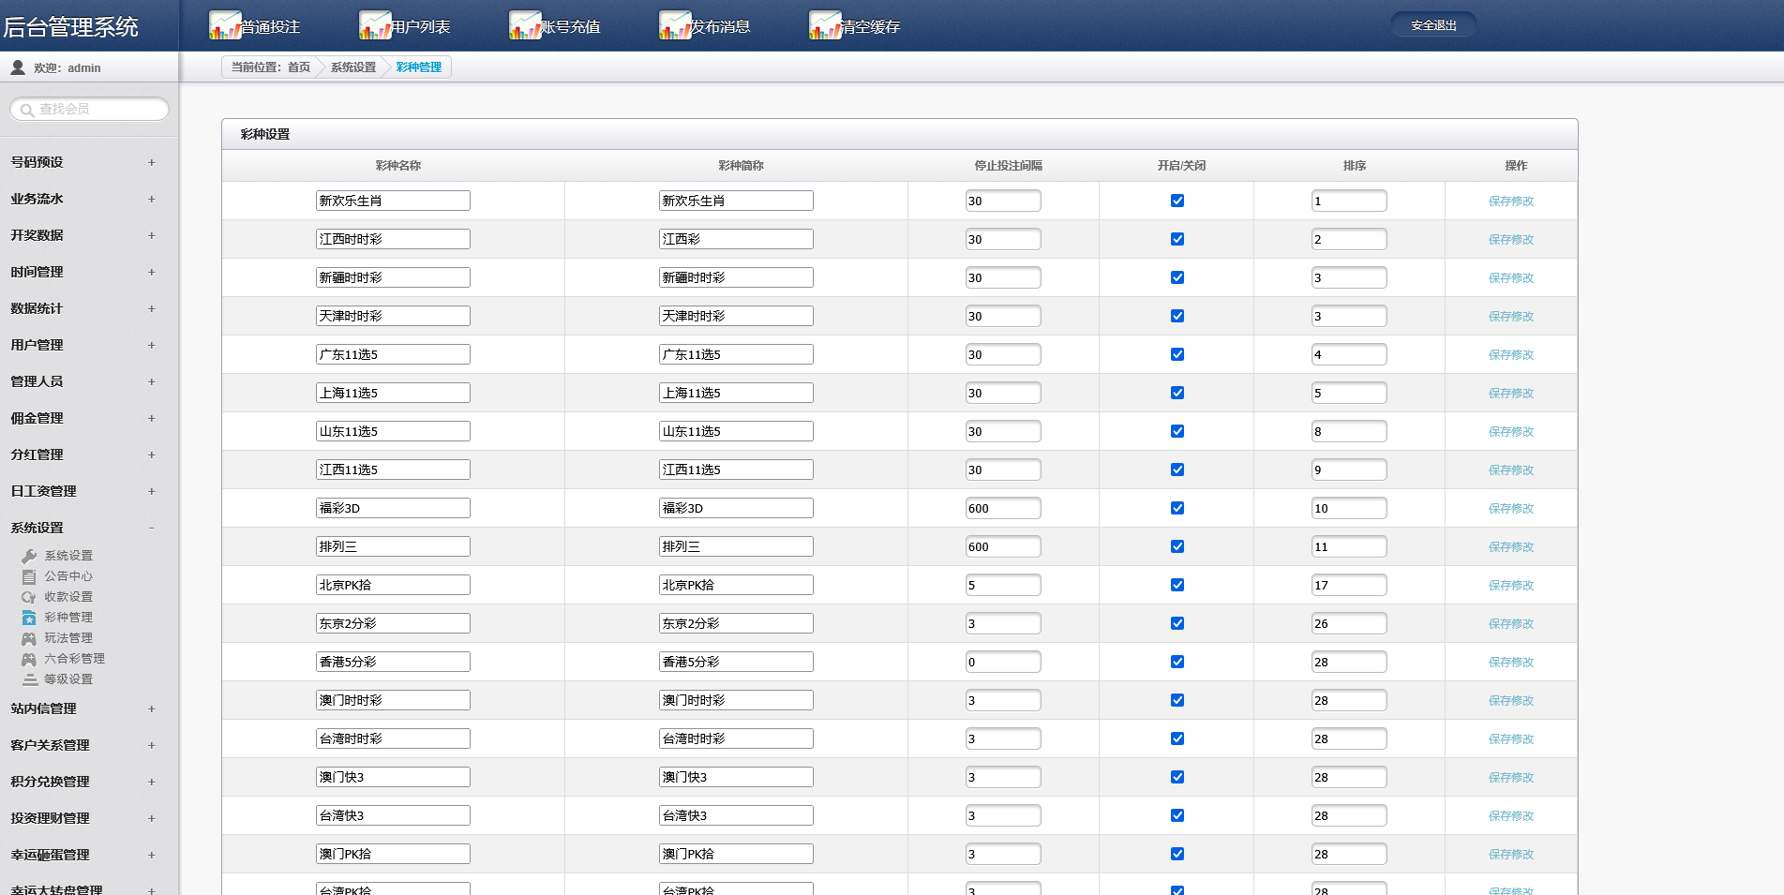Viewport: 1784px width, 895px height.
Task: Toggle the 澳门快3 enabled checkbox
Action: pyautogui.click(x=1177, y=777)
